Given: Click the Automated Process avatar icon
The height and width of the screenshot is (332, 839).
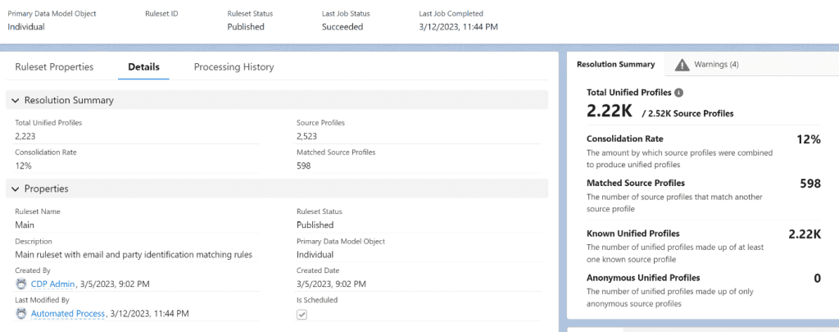Looking at the screenshot, I should (x=21, y=314).
